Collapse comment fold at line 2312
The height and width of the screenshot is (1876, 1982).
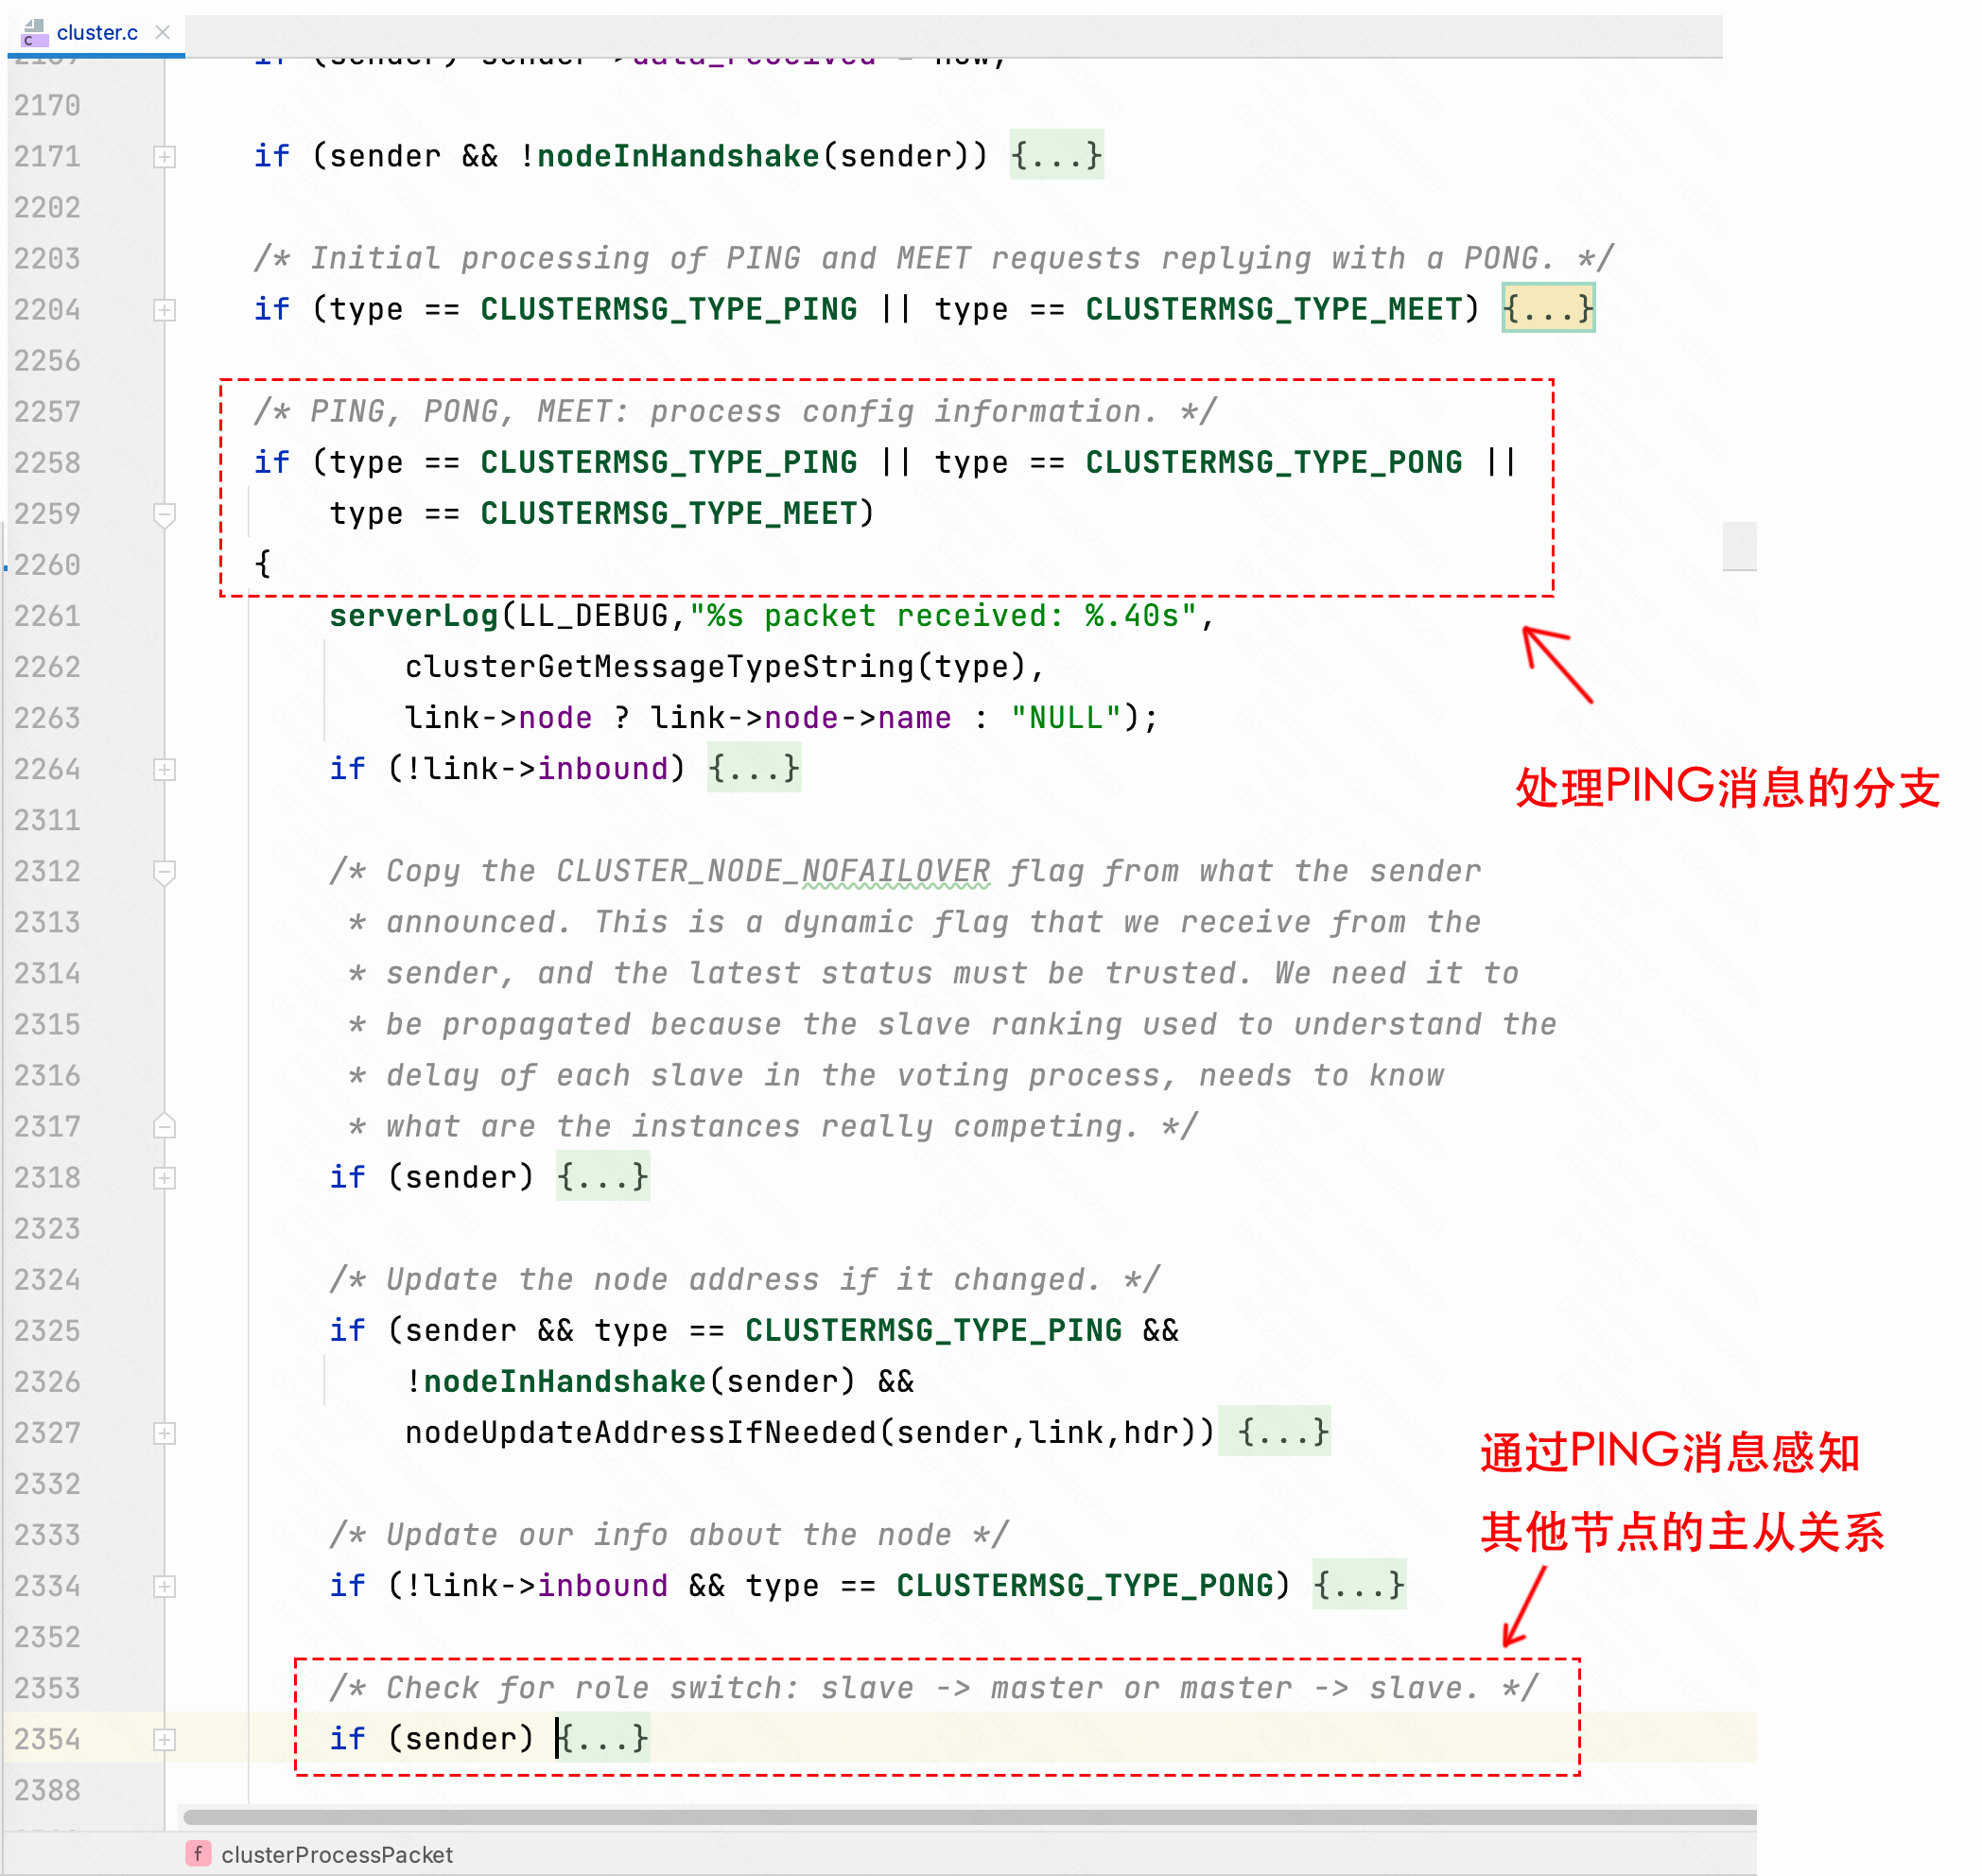click(x=165, y=871)
